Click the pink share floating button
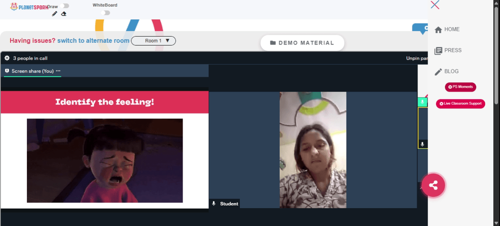The image size is (500, 226). 433,185
